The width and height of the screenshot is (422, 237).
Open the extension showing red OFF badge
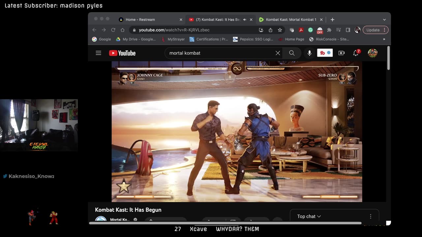[x=319, y=30]
